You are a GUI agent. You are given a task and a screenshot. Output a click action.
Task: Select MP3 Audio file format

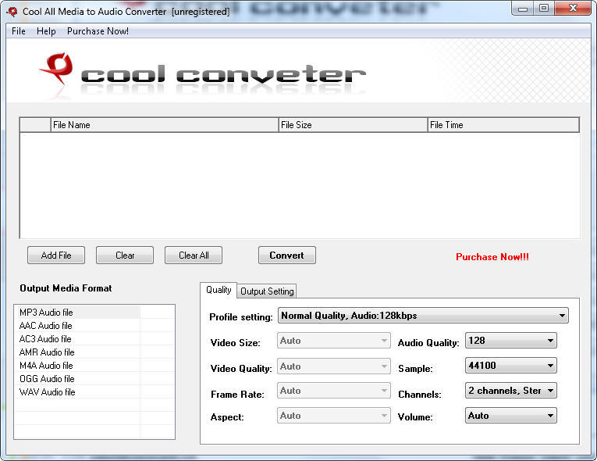coord(77,313)
